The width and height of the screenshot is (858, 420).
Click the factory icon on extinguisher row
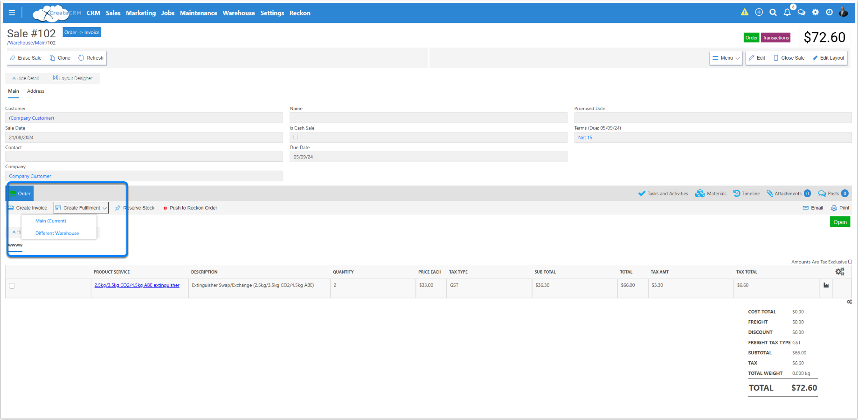(826, 285)
